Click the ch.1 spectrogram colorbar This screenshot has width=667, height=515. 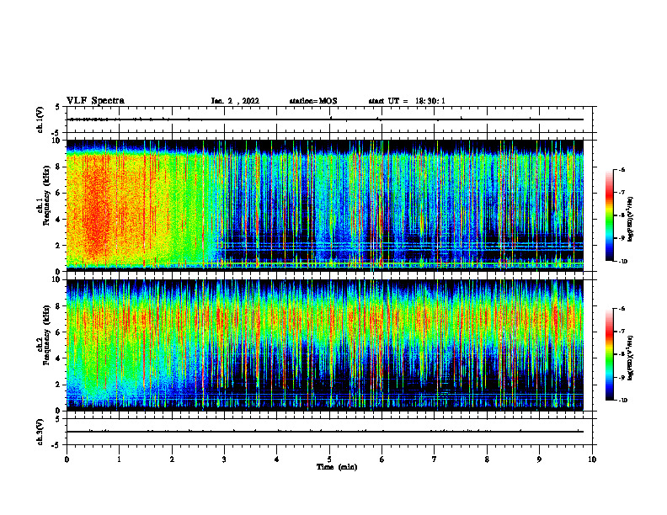click(609, 215)
